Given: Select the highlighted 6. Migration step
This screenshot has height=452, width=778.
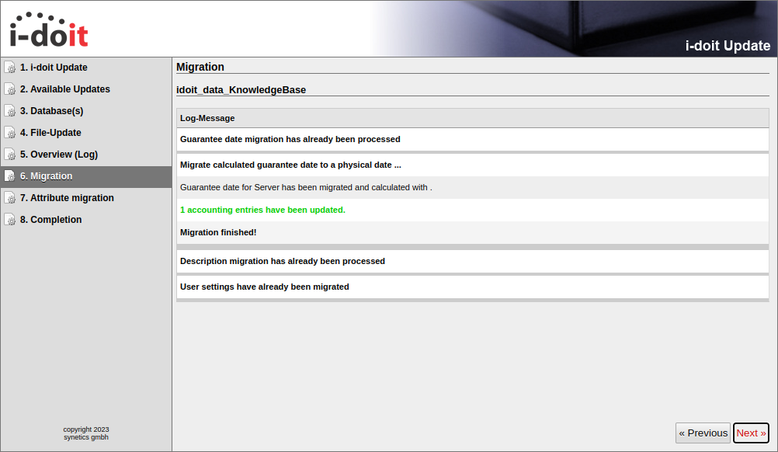Looking at the screenshot, I should coord(86,176).
